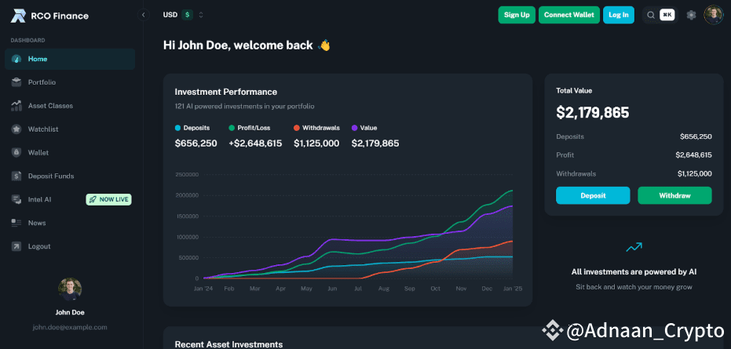Screen dimensions: 731x349
Task: Select the Asset Classes chart icon
Action: pos(16,106)
